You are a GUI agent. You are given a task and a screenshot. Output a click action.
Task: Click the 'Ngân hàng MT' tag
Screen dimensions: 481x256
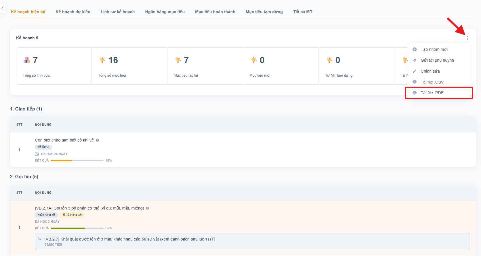coord(46,215)
